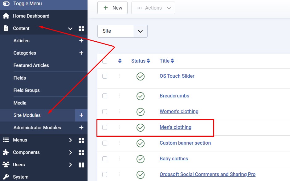The image size is (290, 181).
Task: Click the plus icon beside Categories
Action: [81, 53]
